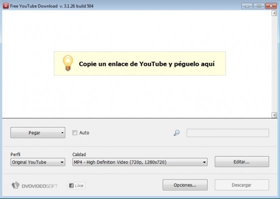
Task: Close the Free YouTube Download window
Action: coord(271,6)
